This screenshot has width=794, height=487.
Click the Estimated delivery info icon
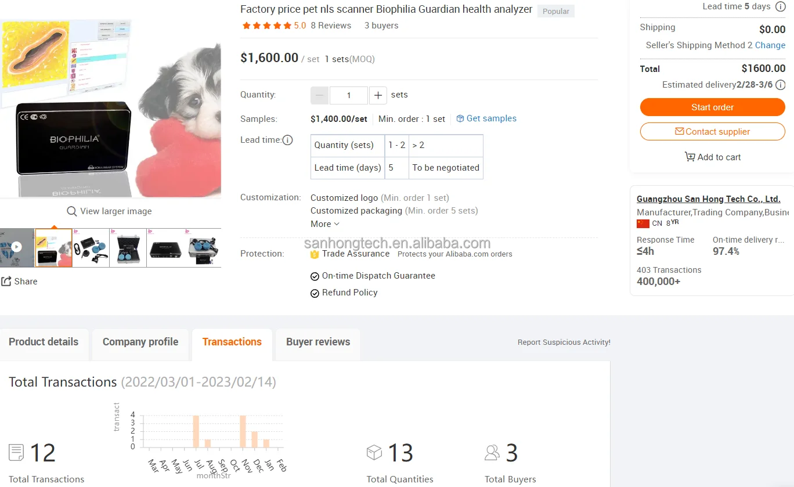pyautogui.click(x=781, y=85)
